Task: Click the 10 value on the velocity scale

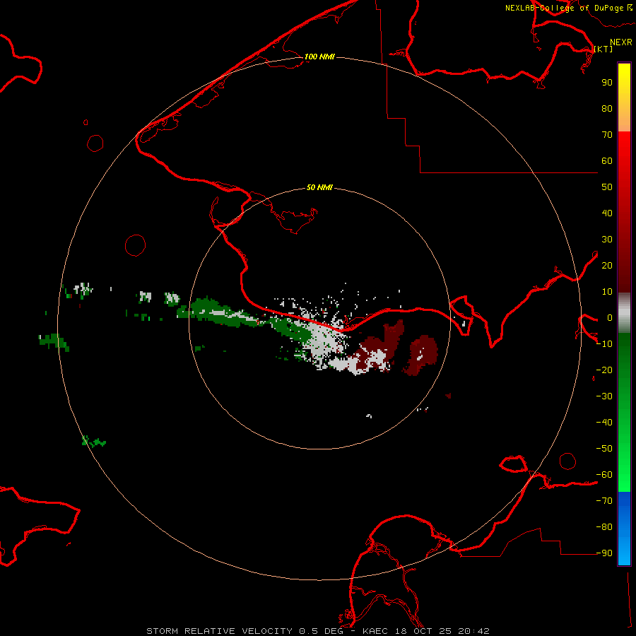Action: [607, 292]
